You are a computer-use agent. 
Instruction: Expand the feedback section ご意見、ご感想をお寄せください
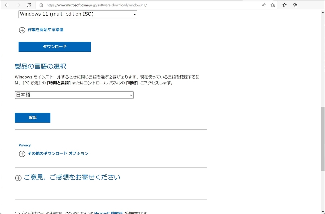click(x=18, y=178)
